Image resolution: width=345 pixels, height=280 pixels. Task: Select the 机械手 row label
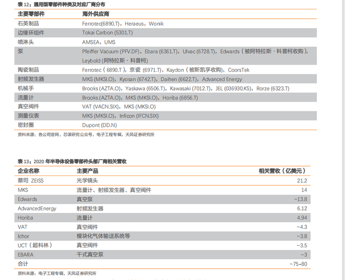(x=26, y=88)
